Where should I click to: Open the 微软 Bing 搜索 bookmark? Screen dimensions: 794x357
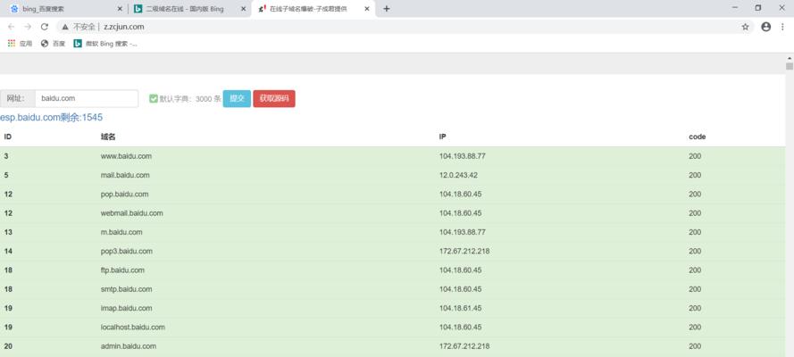pos(105,44)
